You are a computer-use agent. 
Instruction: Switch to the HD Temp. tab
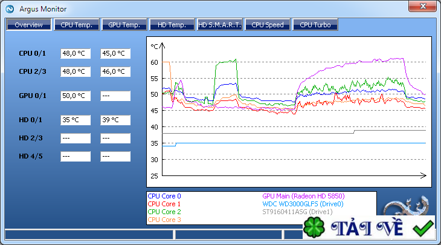pos(172,25)
